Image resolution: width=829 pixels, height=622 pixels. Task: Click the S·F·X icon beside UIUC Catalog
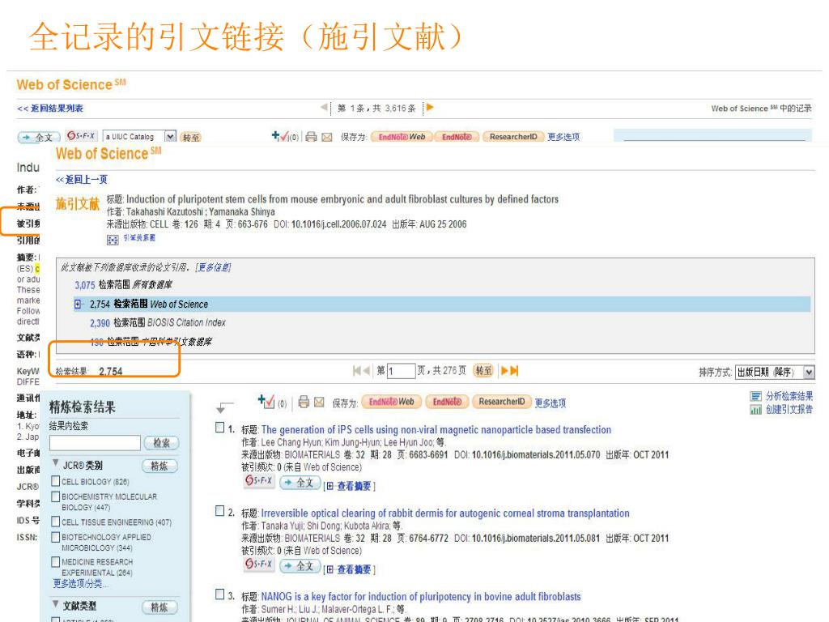tap(81, 136)
